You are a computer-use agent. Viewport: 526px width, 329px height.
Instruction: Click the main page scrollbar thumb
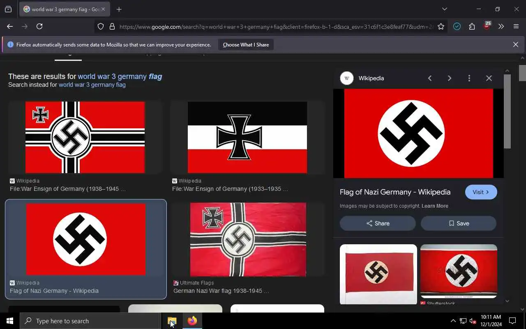click(522, 73)
